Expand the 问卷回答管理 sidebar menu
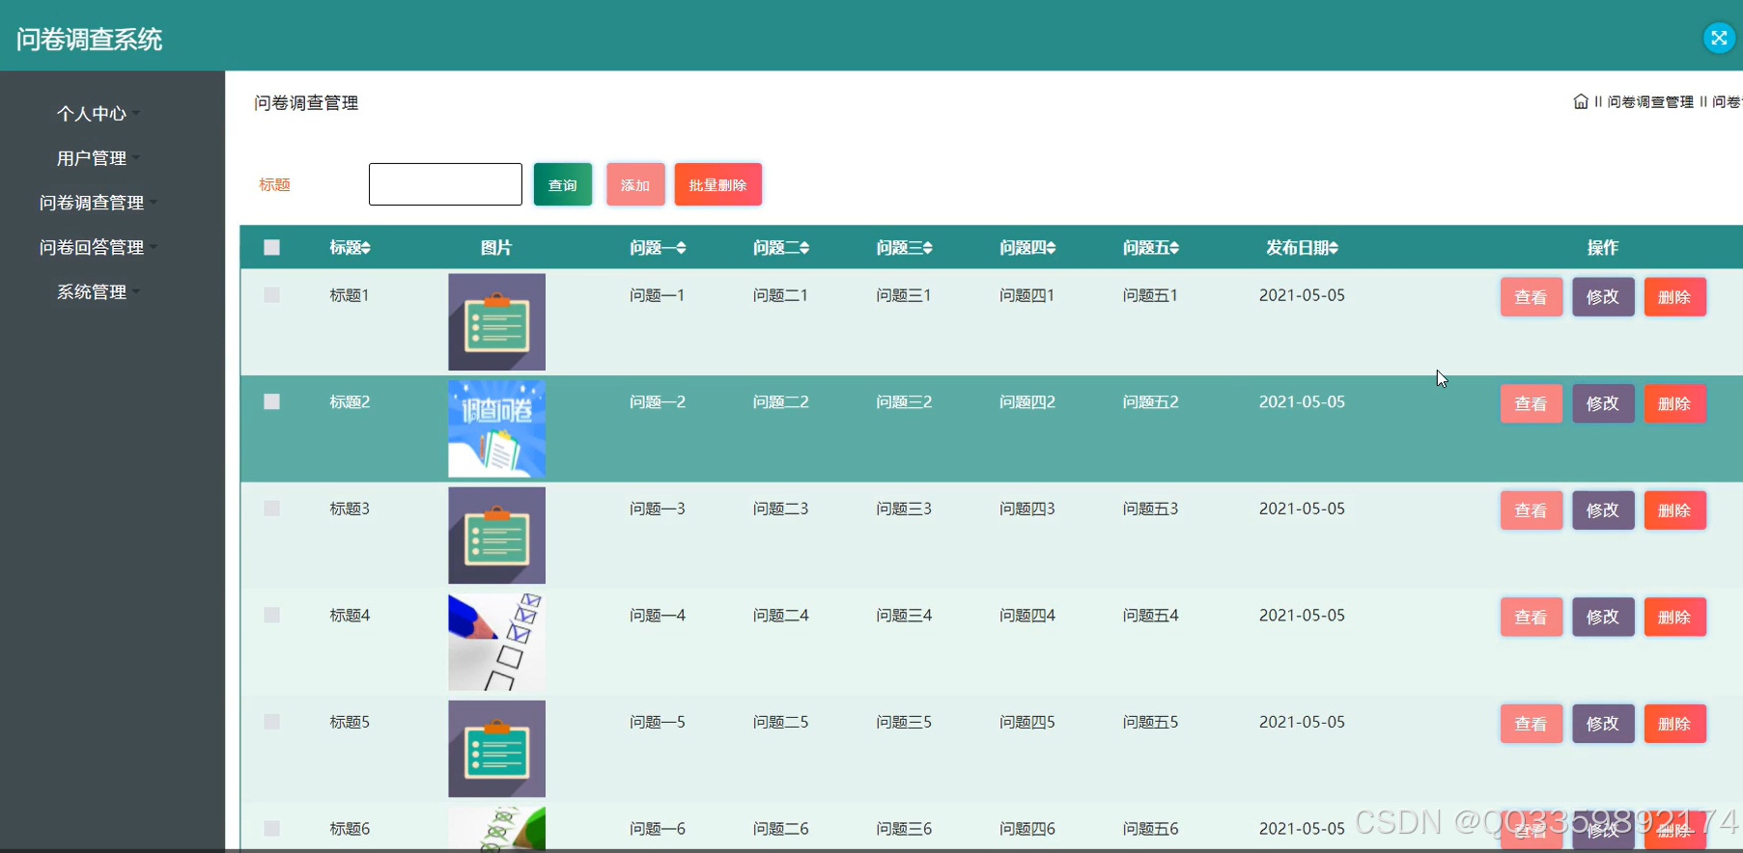 pos(97,247)
